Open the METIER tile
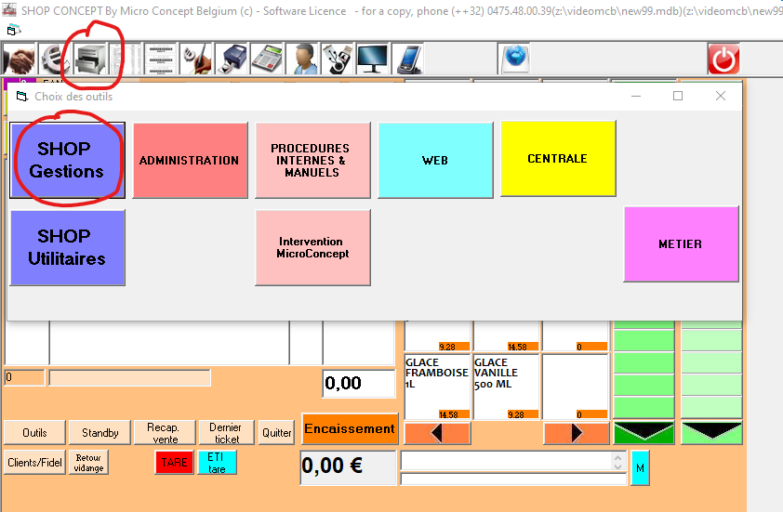Image resolution: width=783 pixels, height=512 pixels. pos(681,244)
